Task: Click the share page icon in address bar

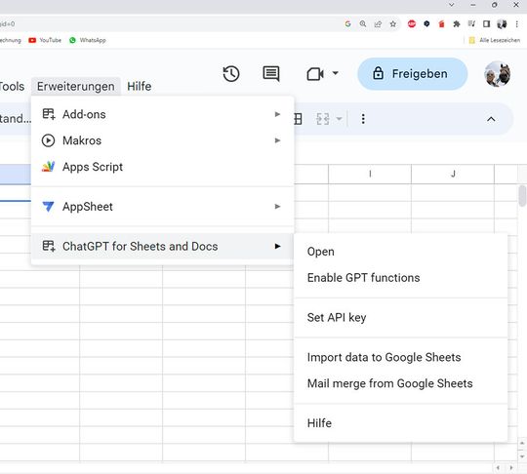Action: (378, 23)
